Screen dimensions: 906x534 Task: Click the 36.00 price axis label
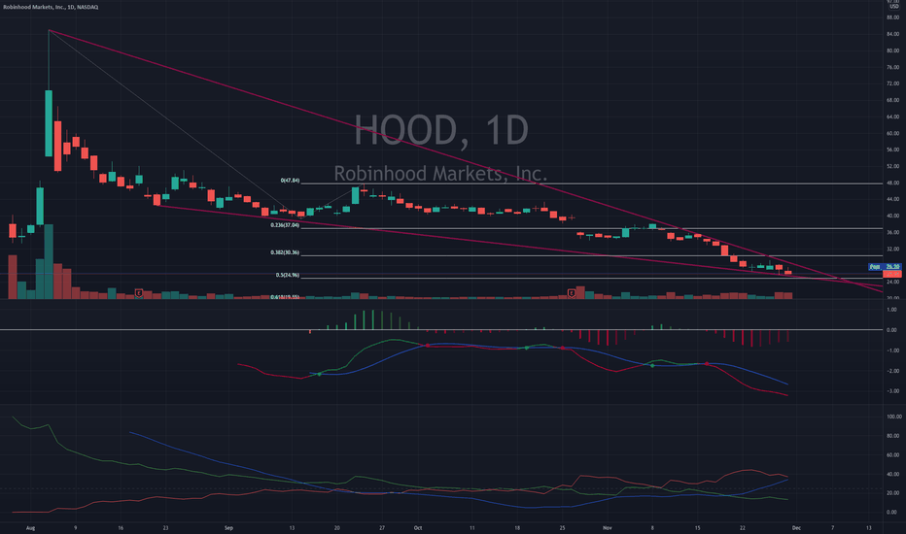tap(892, 232)
